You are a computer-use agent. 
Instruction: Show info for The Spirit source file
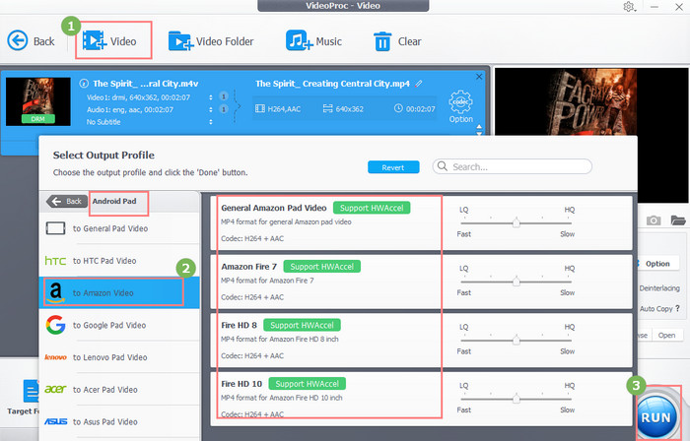pos(84,84)
